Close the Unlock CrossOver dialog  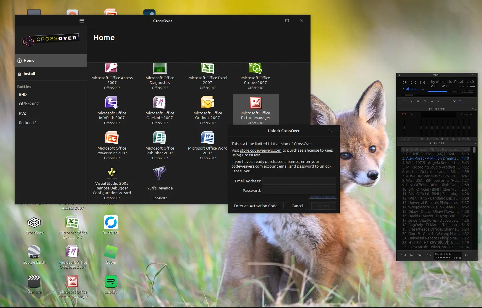331,131
